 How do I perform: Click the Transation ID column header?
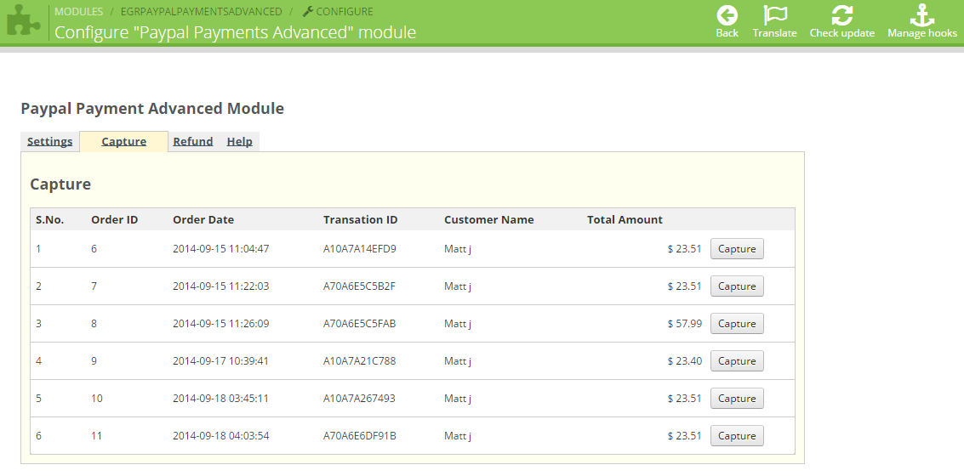pyautogui.click(x=360, y=220)
